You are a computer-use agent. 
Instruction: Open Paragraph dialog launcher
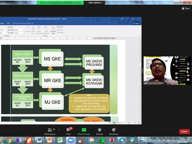click(24, 36)
